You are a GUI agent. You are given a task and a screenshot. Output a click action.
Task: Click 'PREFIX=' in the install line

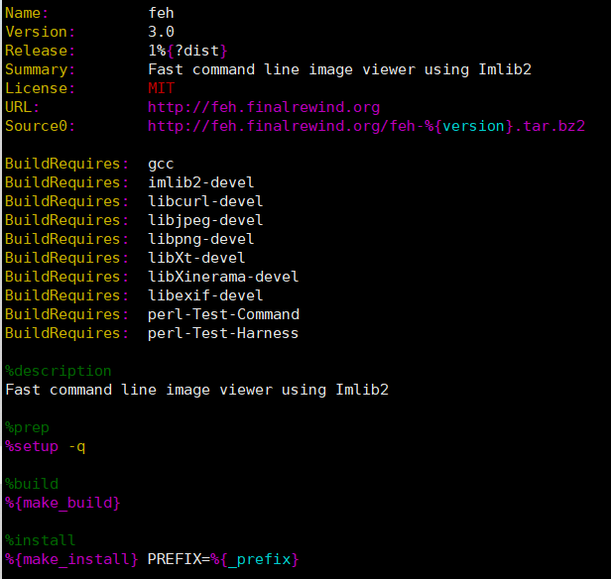click(x=179, y=559)
